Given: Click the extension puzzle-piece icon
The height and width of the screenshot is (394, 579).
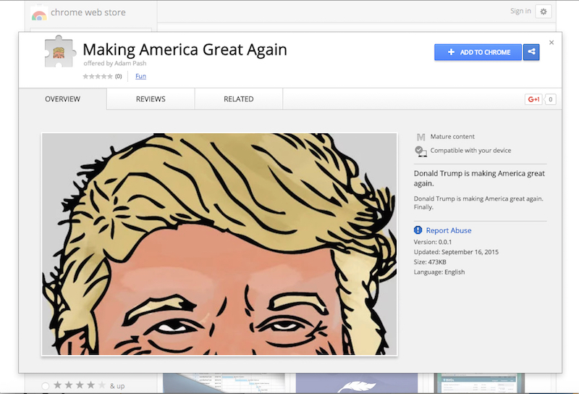Looking at the screenshot, I should tap(60, 51).
